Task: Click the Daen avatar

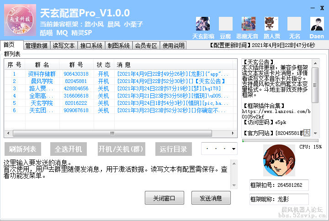Action: tap(317, 24)
